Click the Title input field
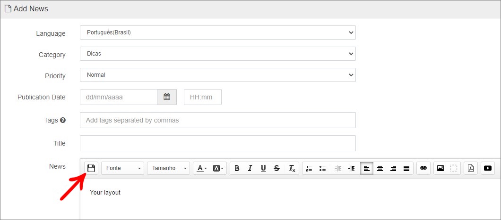The height and width of the screenshot is (220, 501). pyautogui.click(x=217, y=143)
